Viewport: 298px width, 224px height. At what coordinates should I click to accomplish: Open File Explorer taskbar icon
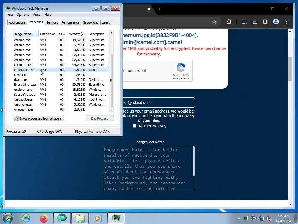pos(80,218)
